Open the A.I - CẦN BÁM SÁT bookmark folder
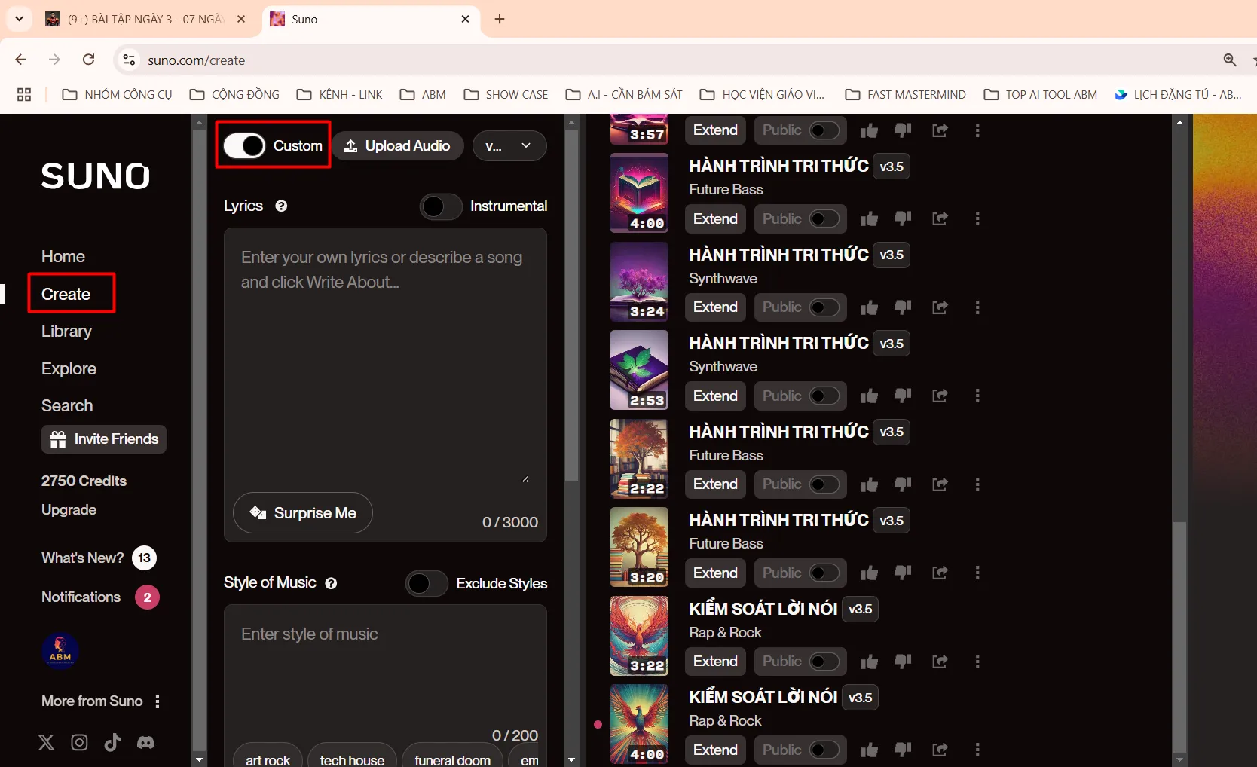1257x767 pixels. [624, 94]
